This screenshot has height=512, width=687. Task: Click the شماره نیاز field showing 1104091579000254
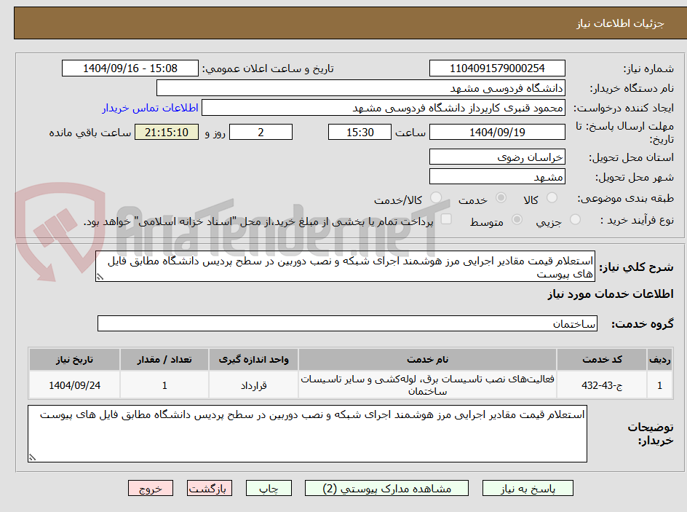coord(498,68)
